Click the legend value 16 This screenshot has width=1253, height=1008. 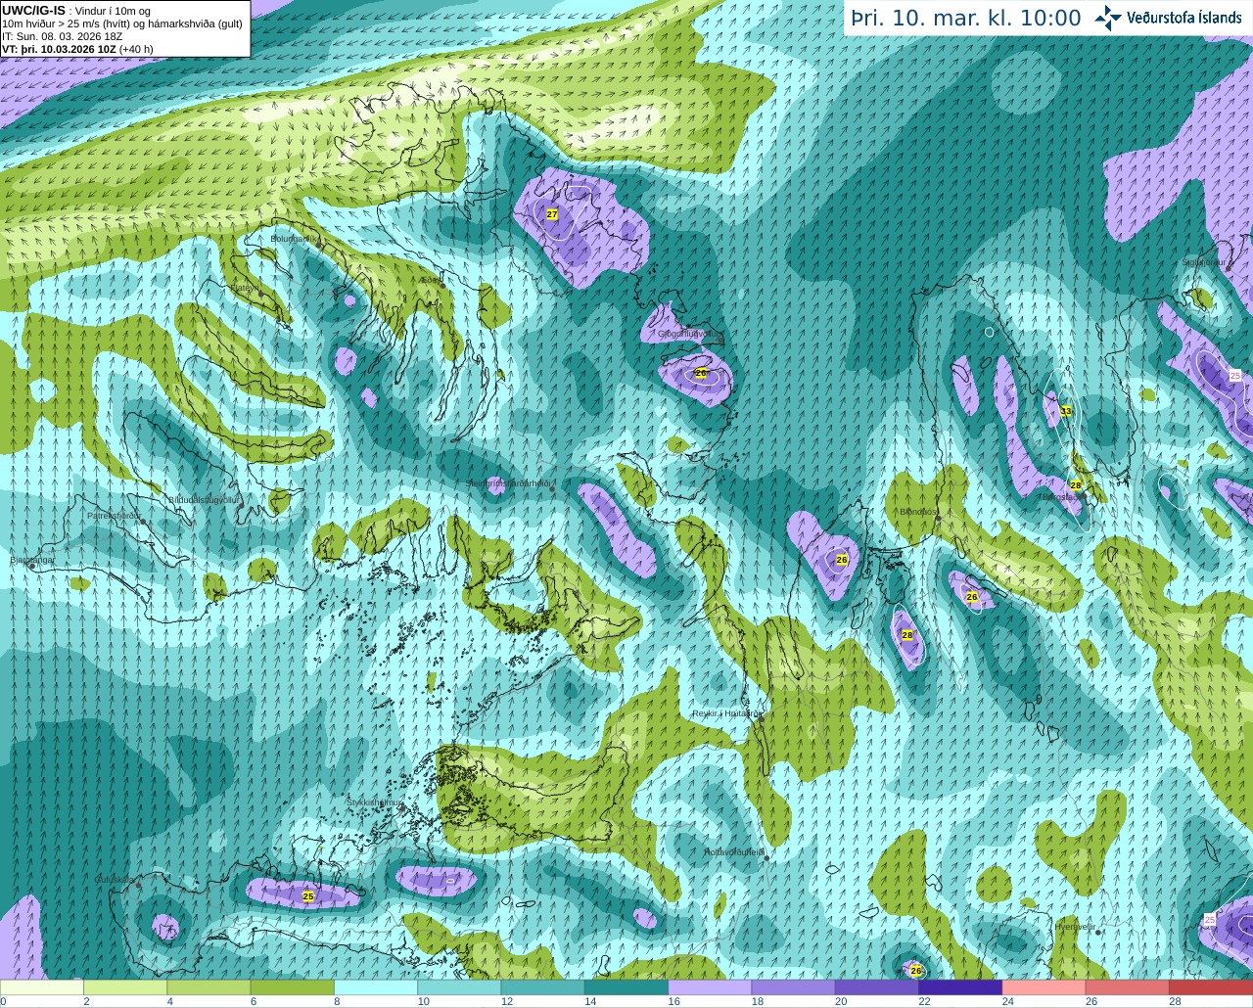[673, 1001]
